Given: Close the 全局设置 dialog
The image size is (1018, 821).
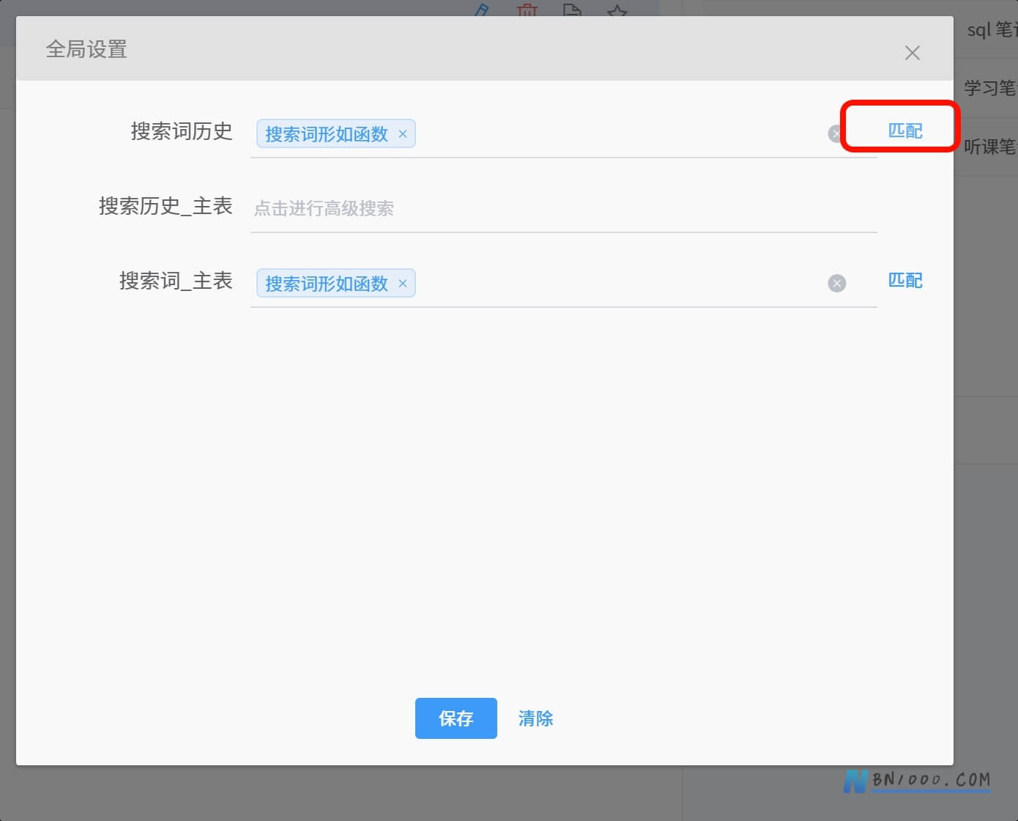Looking at the screenshot, I should click(x=912, y=53).
